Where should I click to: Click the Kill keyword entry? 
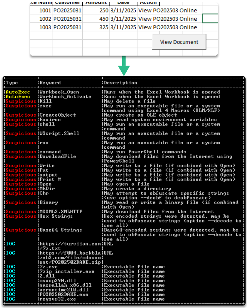(46, 101)
